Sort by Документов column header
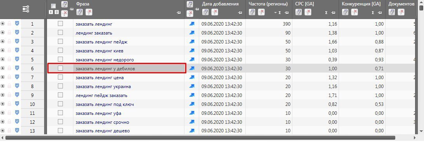The width and height of the screenshot is (424, 142). [x=401, y=4]
